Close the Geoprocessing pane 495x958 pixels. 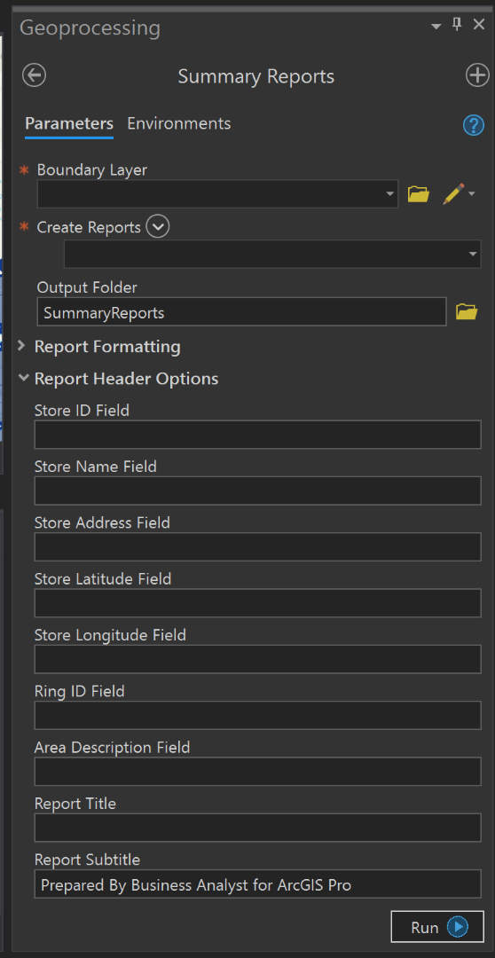click(x=479, y=25)
